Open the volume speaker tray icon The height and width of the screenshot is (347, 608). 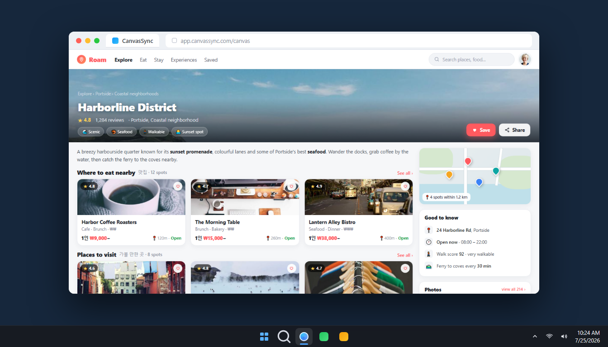(564, 336)
